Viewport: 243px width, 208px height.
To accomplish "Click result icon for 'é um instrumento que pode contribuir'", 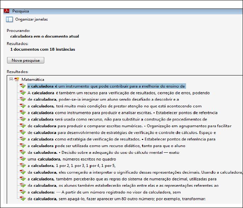I will 23,86.
